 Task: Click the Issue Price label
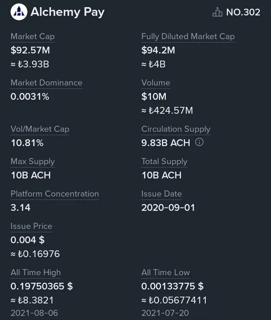point(31,226)
